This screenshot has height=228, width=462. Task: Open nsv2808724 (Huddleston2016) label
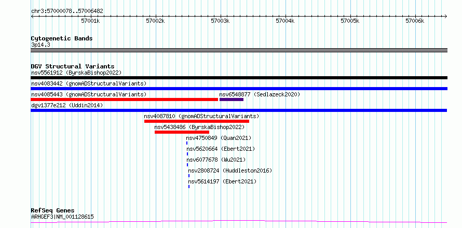[230, 170]
